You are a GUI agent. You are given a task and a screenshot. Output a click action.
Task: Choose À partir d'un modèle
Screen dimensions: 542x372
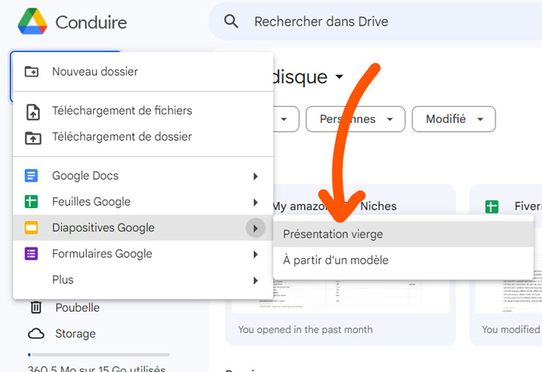tap(403, 260)
